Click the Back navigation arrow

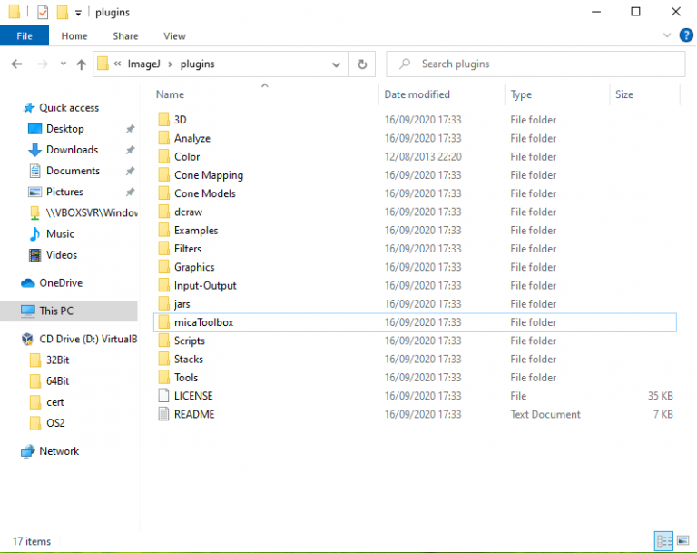coord(16,64)
